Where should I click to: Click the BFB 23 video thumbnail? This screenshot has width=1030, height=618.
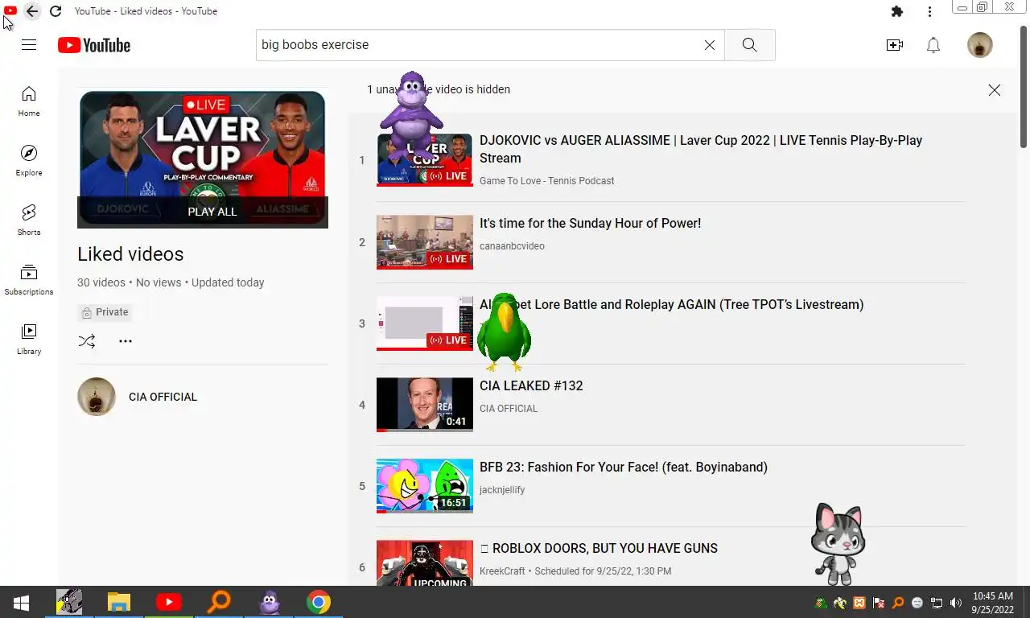[x=425, y=485]
